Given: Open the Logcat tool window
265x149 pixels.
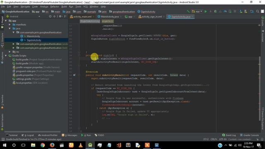Looking at the screenshot, I should pyautogui.click(x=28, y=135).
